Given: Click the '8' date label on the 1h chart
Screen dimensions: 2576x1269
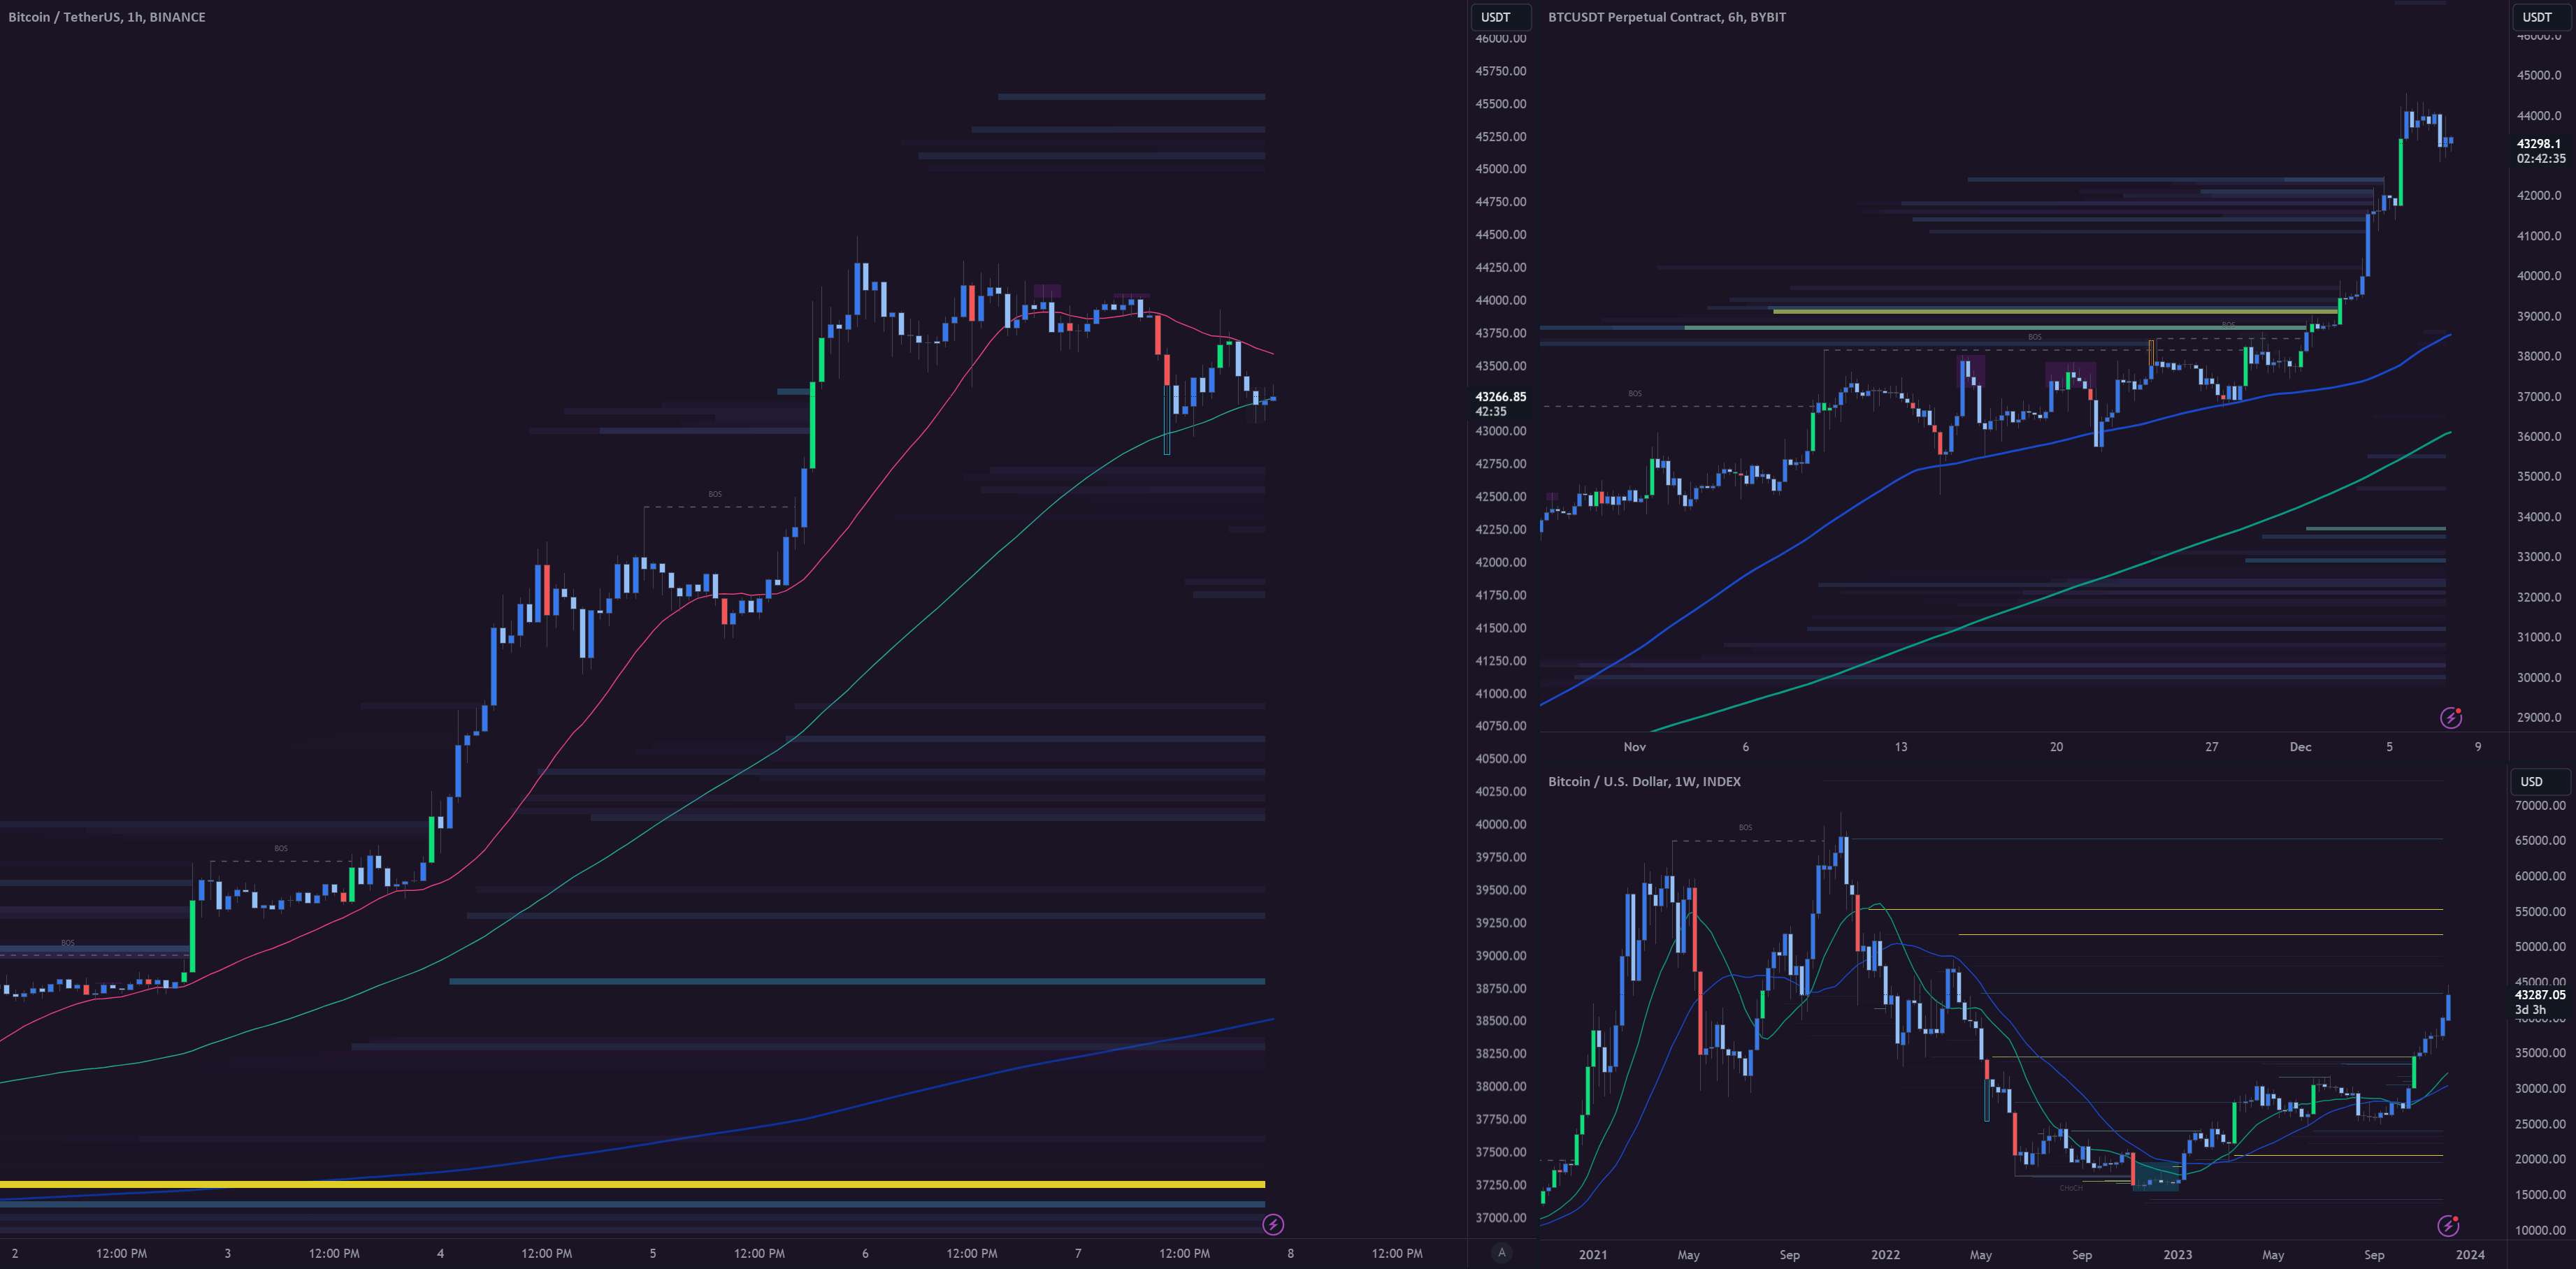Looking at the screenshot, I should pos(1290,1253).
